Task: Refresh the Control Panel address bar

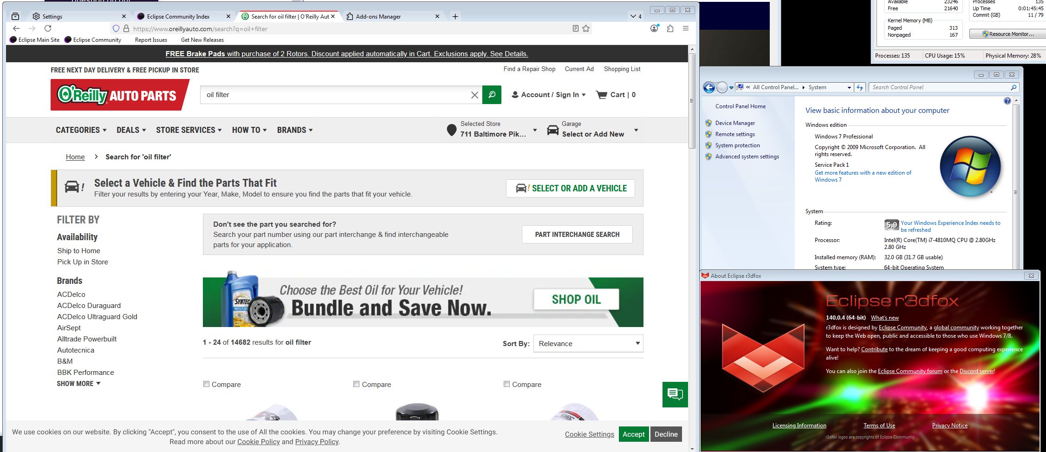Action: [x=860, y=87]
